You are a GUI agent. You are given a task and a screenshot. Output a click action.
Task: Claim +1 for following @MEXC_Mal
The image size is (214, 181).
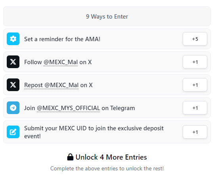click(x=195, y=62)
